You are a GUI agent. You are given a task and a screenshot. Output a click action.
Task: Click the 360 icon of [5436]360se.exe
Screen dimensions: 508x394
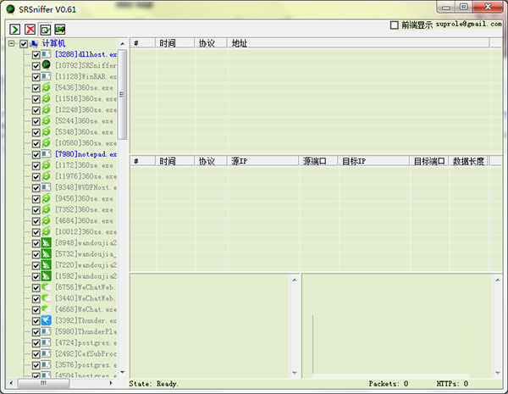(x=46, y=87)
